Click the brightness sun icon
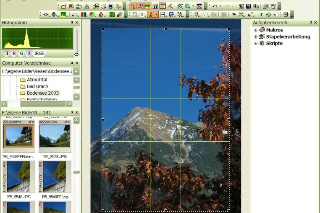This screenshot has height=213, width=320. (x=46, y=15)
